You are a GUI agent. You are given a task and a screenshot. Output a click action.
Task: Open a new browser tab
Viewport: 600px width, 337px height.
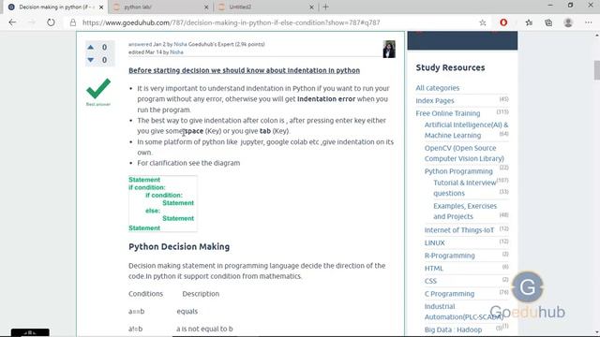[x=325, y=7]
